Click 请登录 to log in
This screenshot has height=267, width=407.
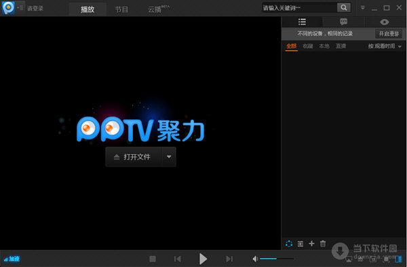(x=35, y=8)
